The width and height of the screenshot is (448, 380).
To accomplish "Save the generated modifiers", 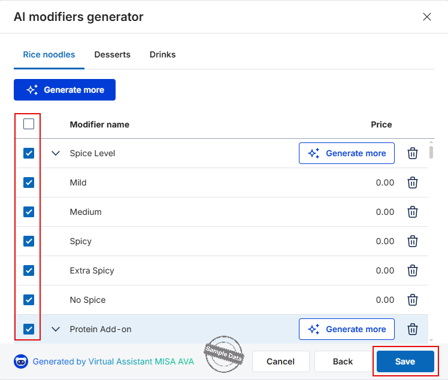I will (x=405, y=361).
